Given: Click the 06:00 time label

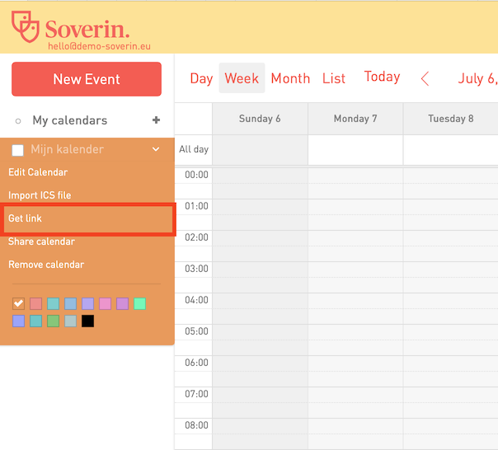Looking at the screenshot, I should [196, 363].
